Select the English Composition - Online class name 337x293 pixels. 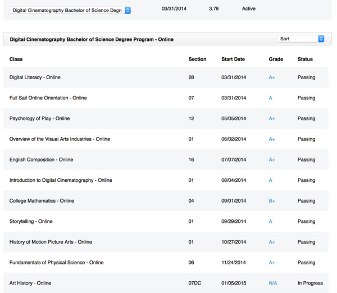tap(41, 159)
